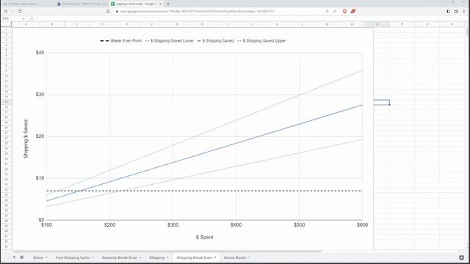Open the Brave shield icon
Image resolution: width=470 pixels, height=264 pixels.
pos(344,12)
